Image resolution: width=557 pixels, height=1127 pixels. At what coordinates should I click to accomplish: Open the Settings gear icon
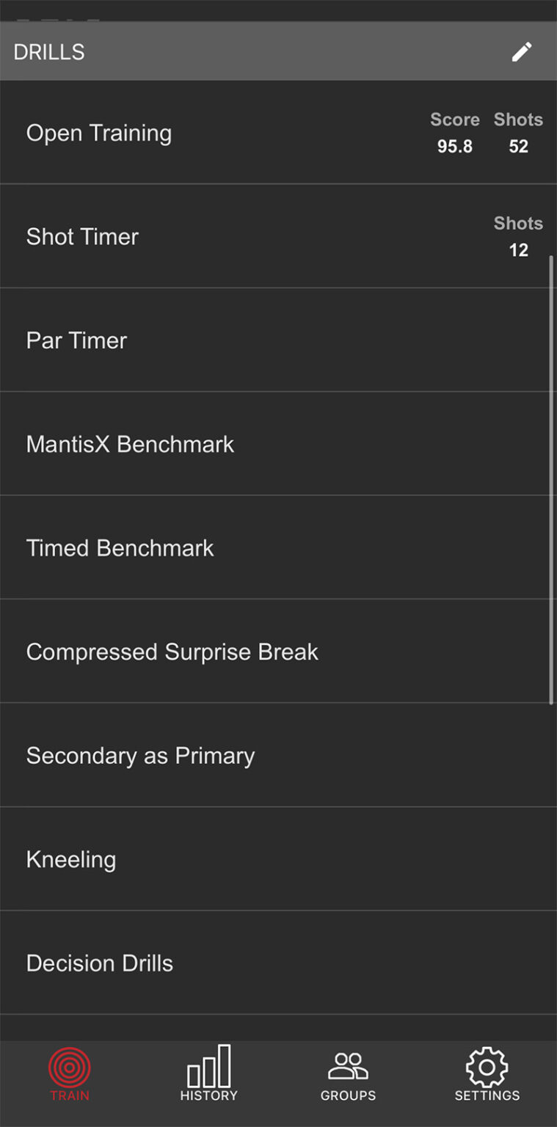pos(487,1066)
